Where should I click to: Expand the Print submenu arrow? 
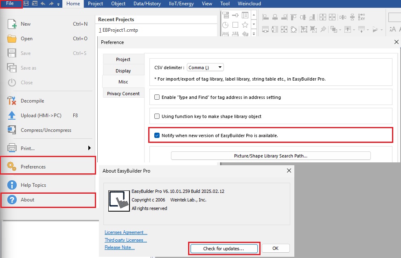pos(90,148)
